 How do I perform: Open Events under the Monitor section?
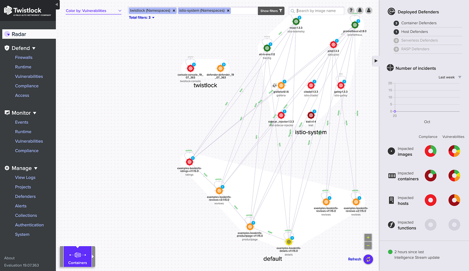21,122
